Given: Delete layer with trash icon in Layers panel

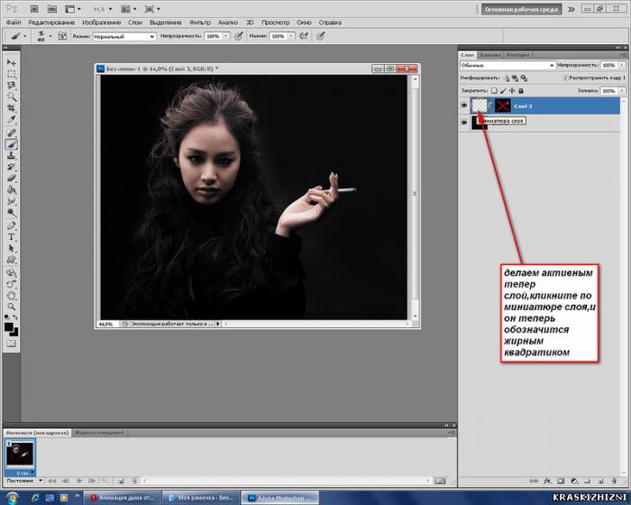Looking at the screenshot, I should (x=614, y=481).
